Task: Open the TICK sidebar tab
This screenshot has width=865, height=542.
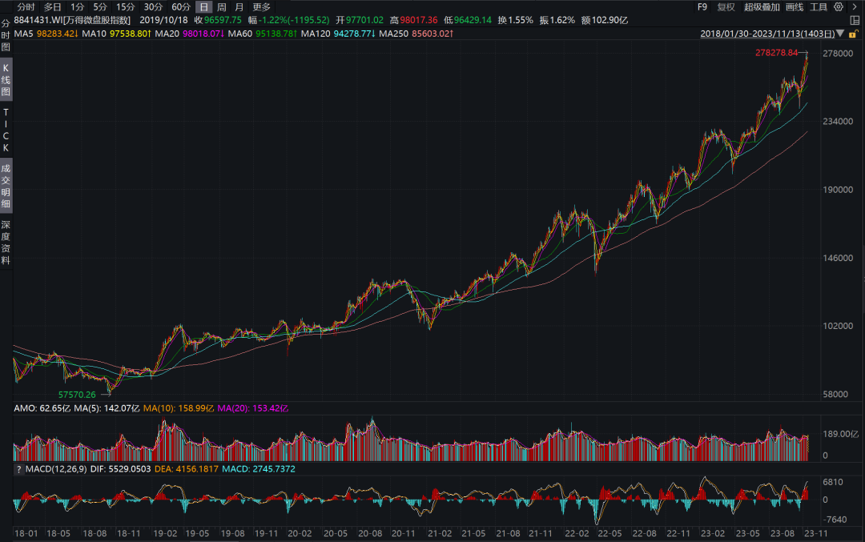Action: 6,130
